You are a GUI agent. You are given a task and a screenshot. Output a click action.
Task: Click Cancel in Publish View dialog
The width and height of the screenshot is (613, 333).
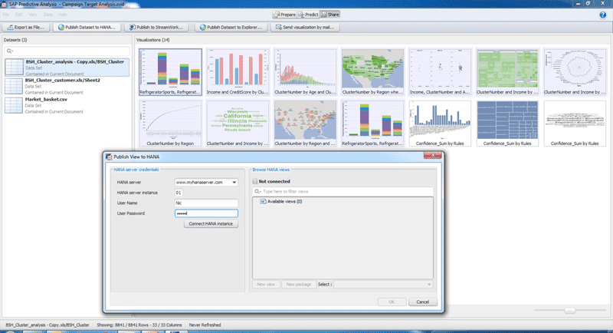tap(423, 302)
